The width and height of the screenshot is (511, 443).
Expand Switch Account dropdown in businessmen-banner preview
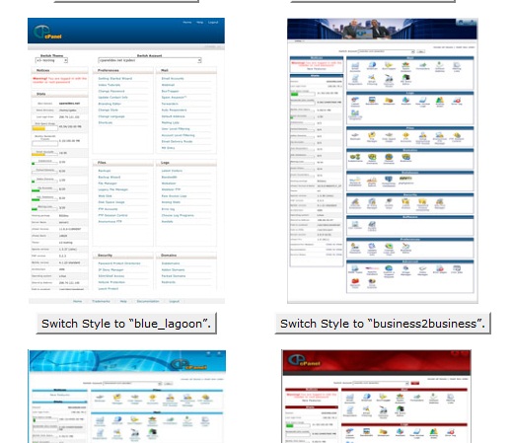coord(386,51)
